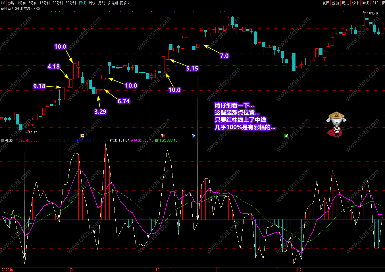Viewport: 385px width, 272px height.
Task: Expand the 丑线4 indicator dropdown arrow
Action: (2, 140)
